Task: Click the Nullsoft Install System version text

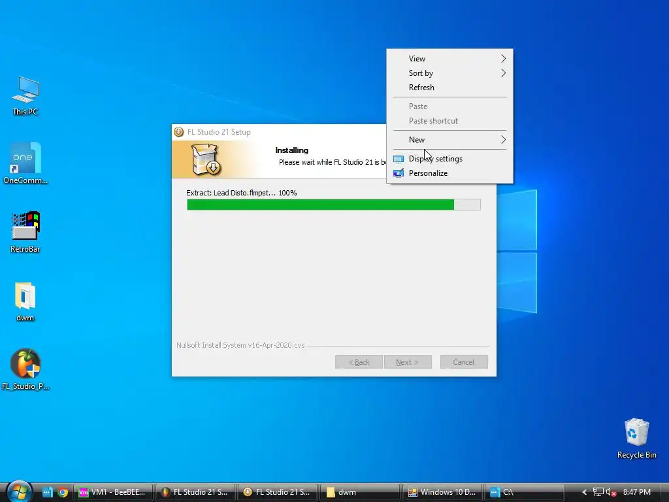Action: [240, 345]
